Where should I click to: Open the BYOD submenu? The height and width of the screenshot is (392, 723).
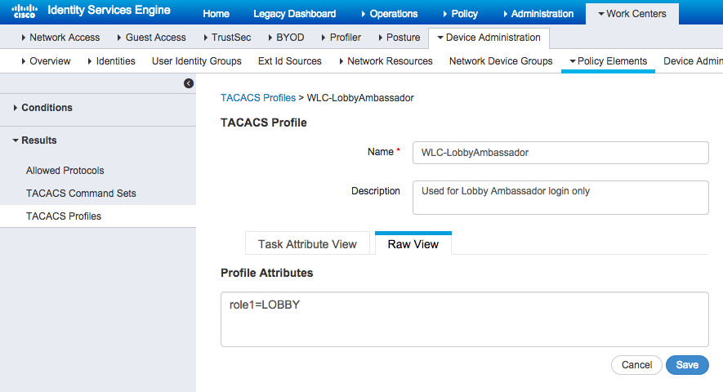click(286, 38)
